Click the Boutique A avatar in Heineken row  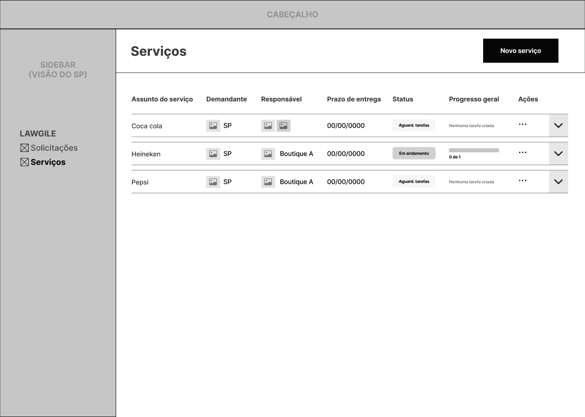click(268, 154)
